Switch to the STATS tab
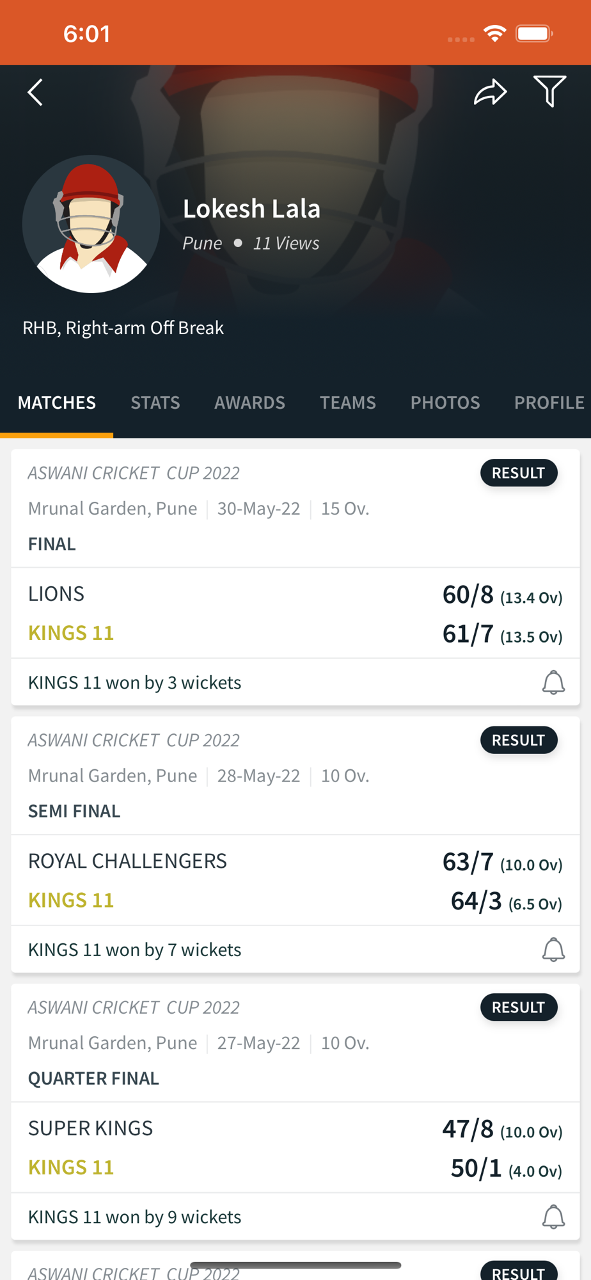Image resolution: width=591 pixels, height=1280 pixels. [155, 403]
